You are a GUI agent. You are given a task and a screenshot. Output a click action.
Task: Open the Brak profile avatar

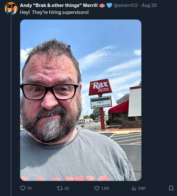(x=11, y=9)
